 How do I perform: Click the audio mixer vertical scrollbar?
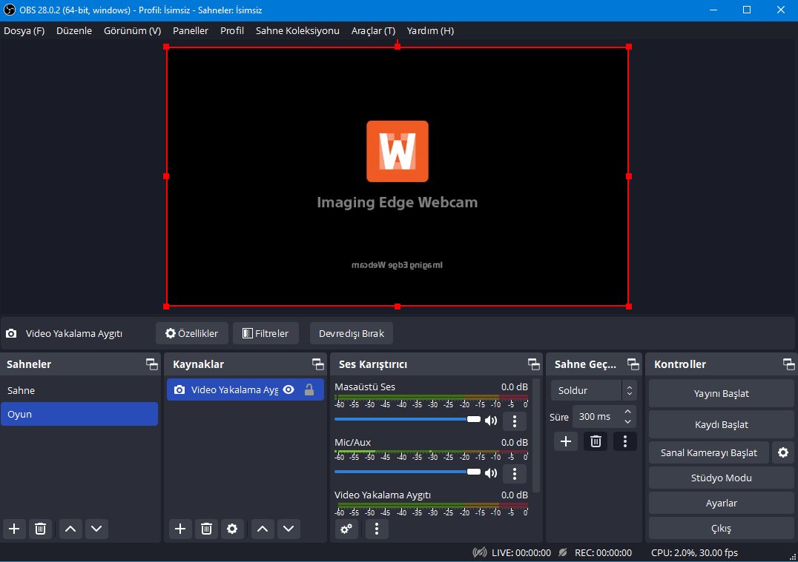pyautogui.click(x=536, y=435)
